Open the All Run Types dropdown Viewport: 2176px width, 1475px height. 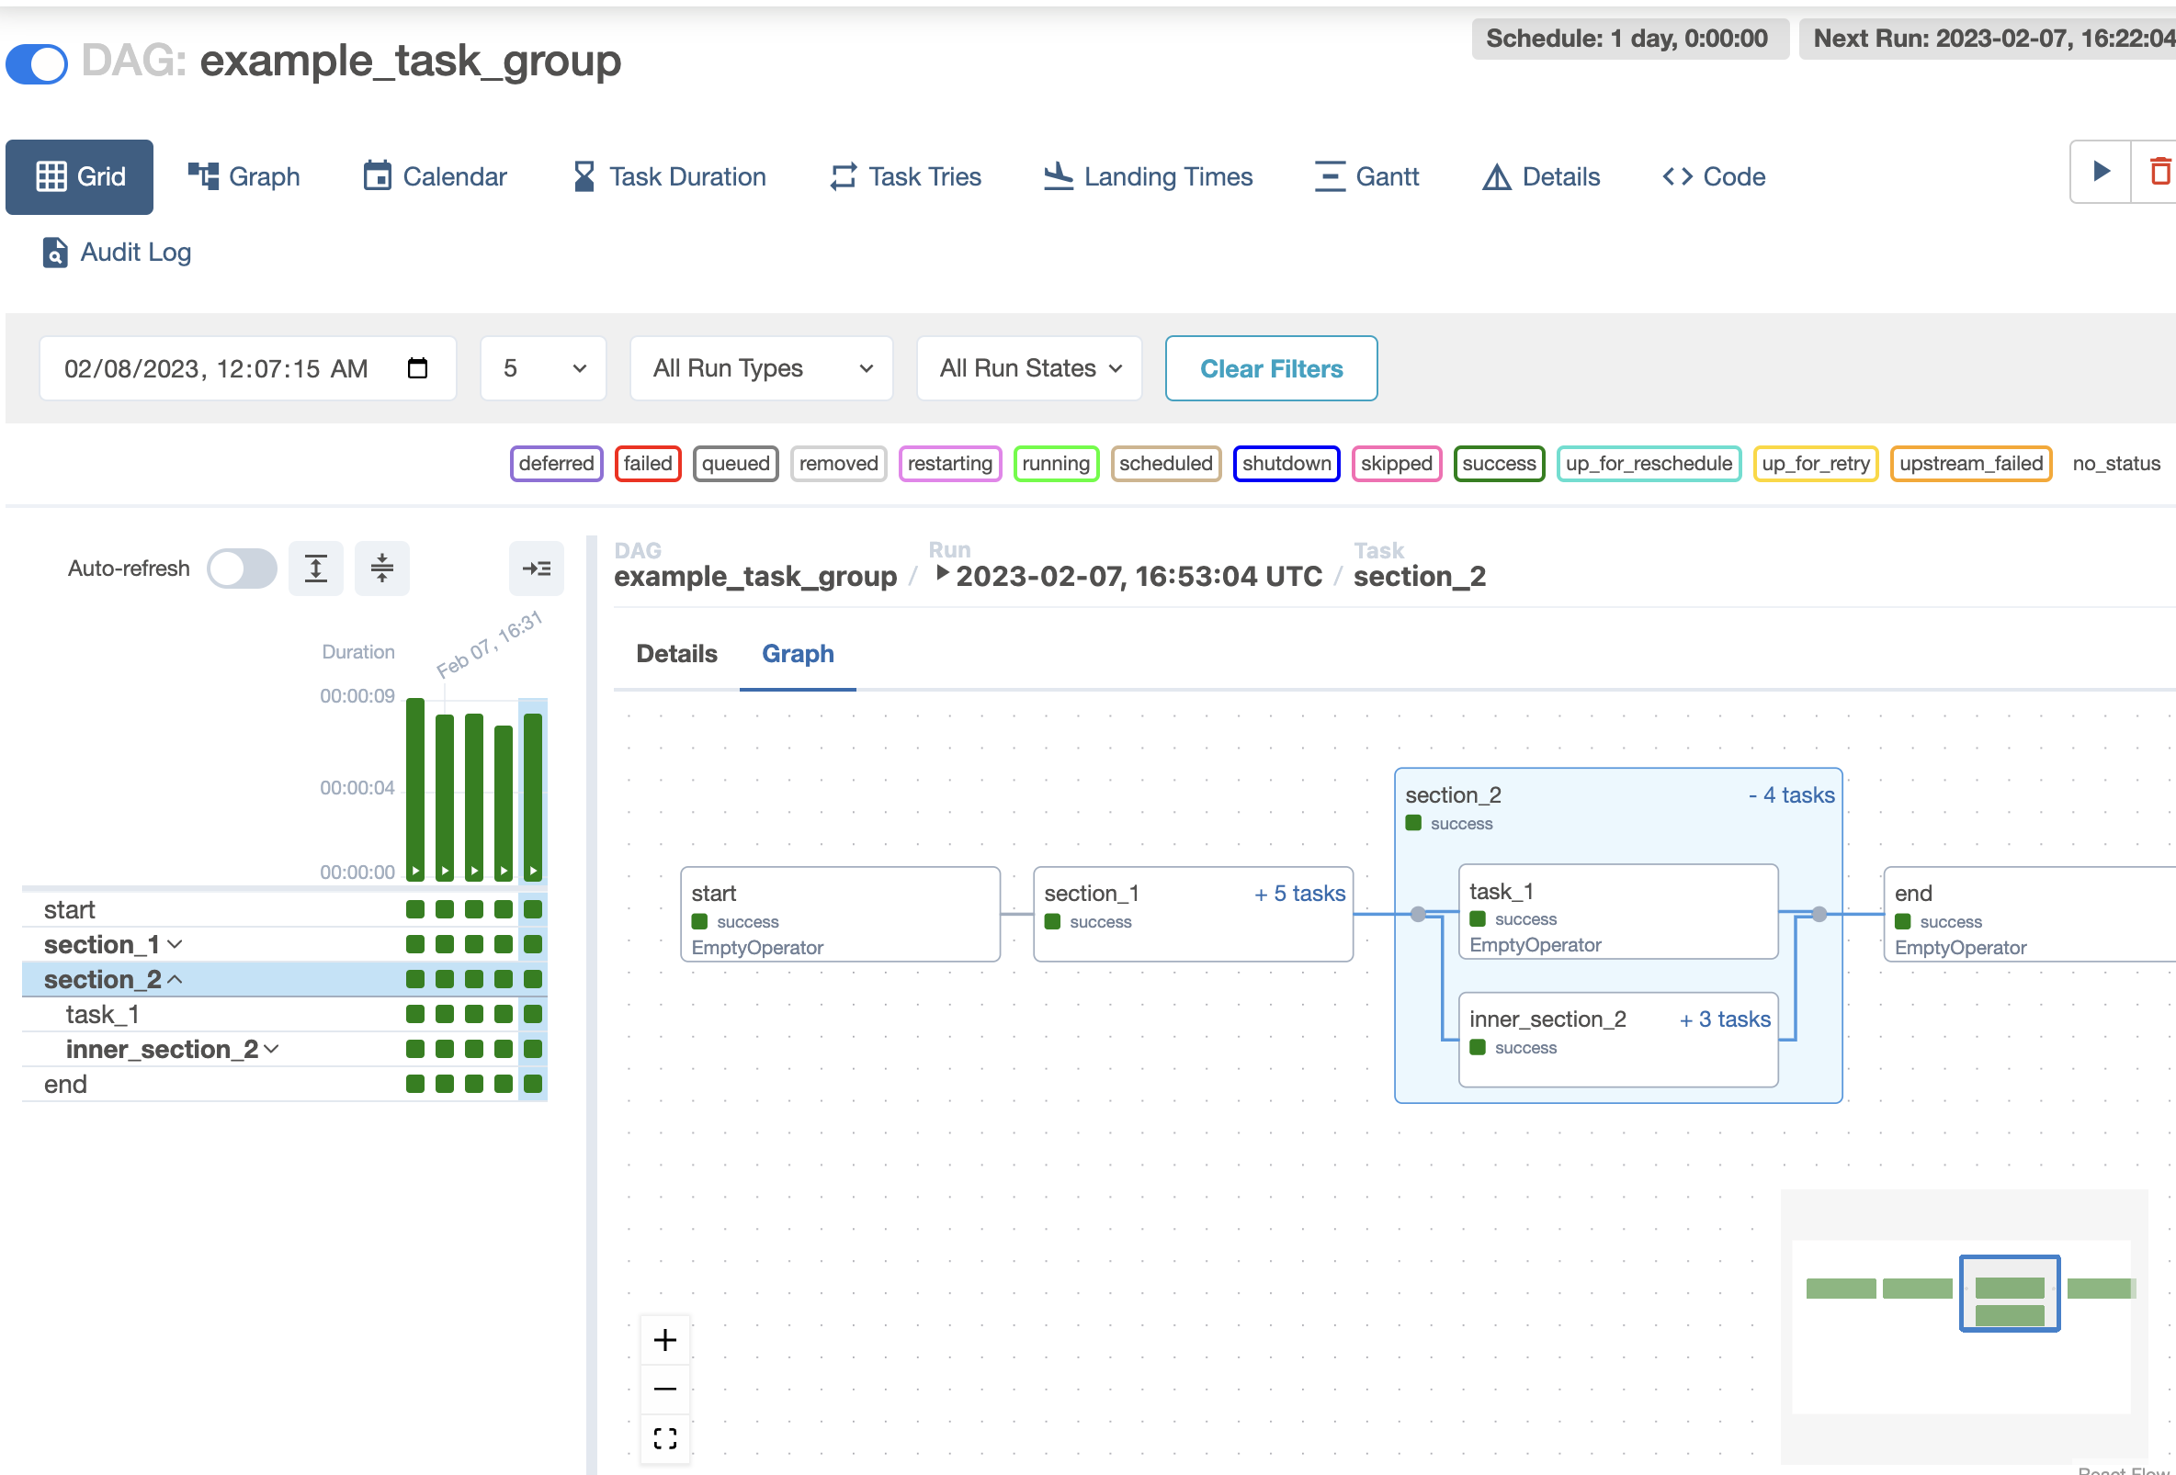(761, 369)
